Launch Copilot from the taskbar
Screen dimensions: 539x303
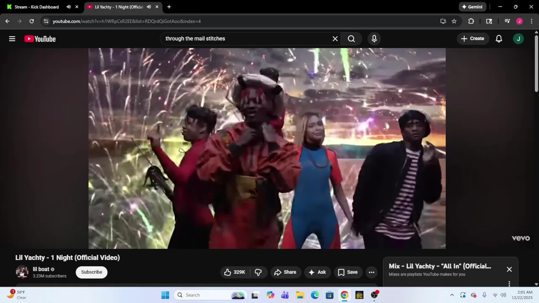(270, 295)
